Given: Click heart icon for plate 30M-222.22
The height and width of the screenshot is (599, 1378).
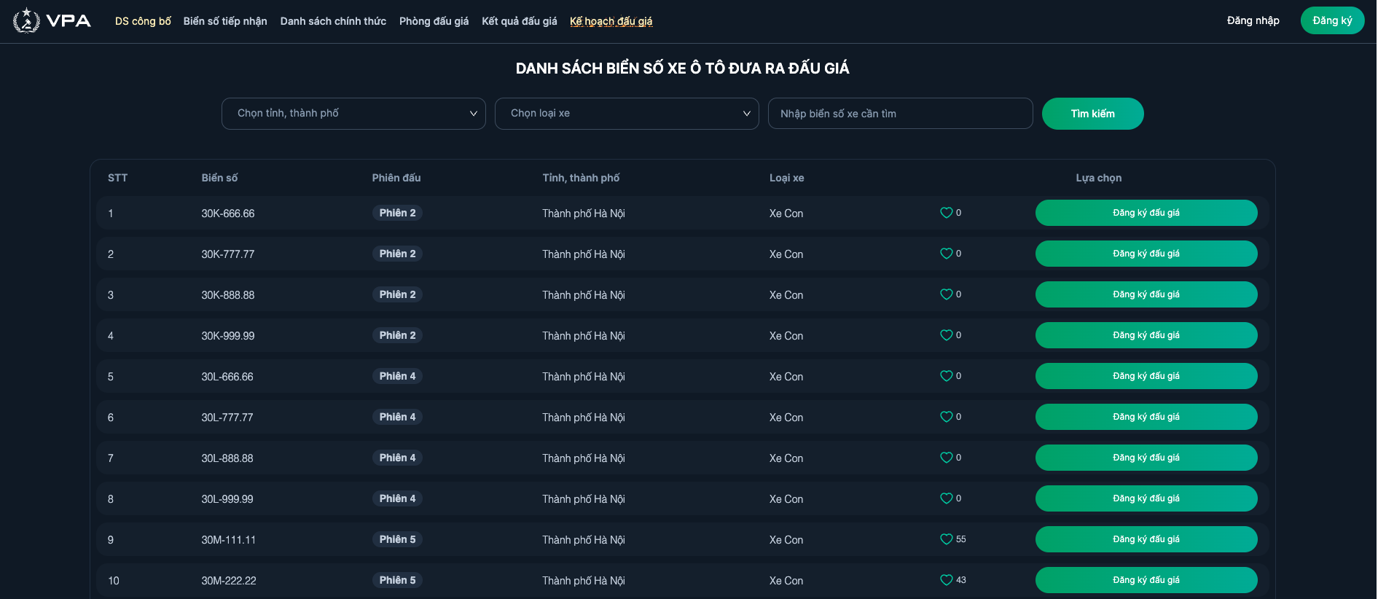Looking at the screenshot, I should click(x=946, y=580).
